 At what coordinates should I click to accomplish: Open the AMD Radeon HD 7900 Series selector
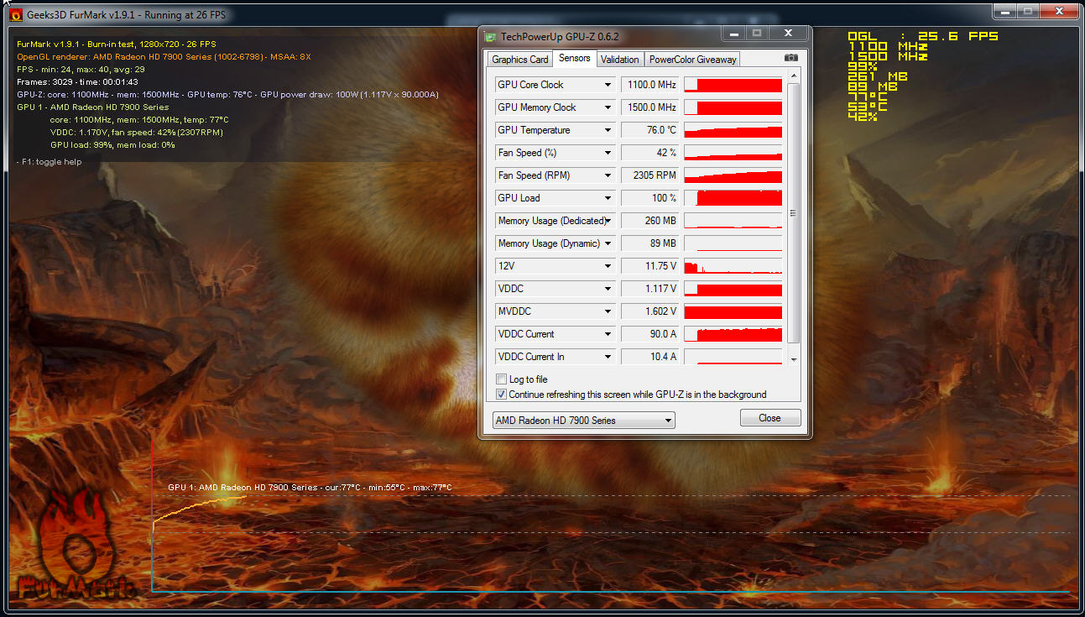coord(583,421)
